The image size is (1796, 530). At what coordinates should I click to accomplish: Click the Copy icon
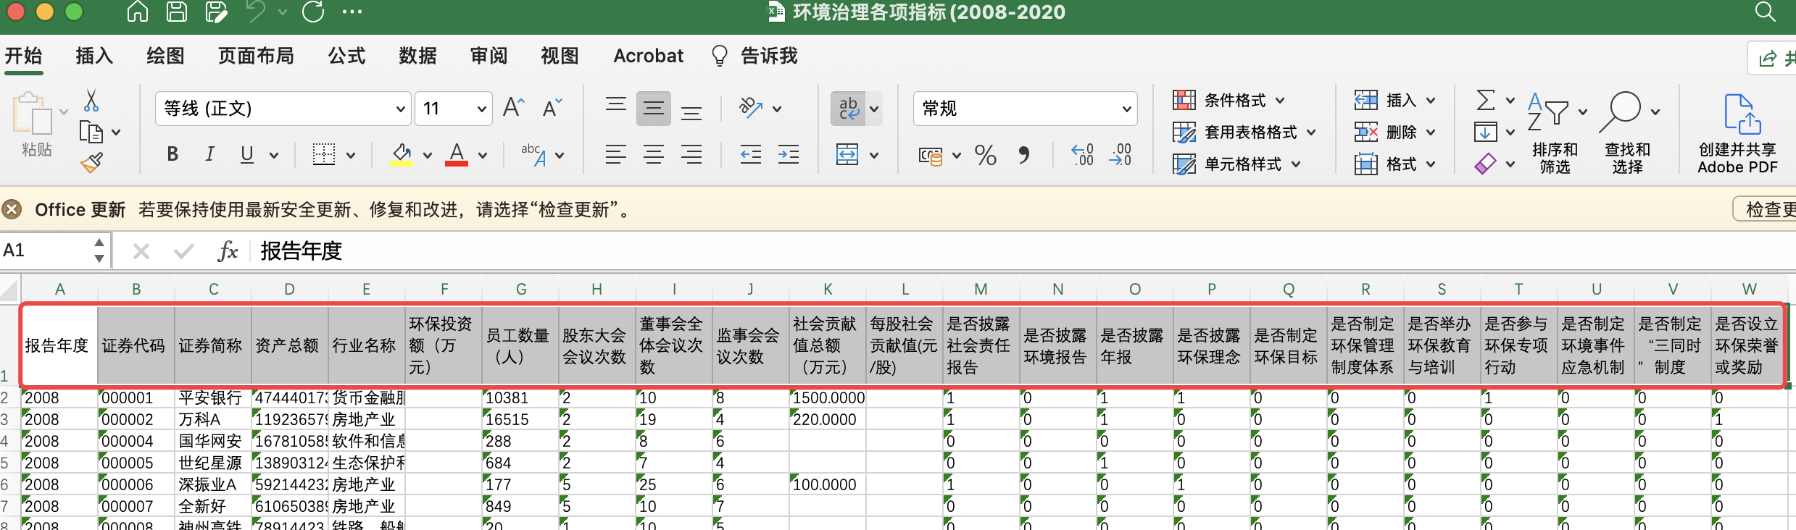tap(91, 132)
